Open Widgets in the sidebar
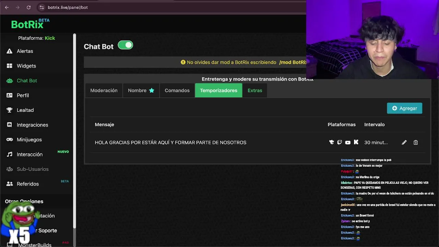The image size is (439, 247). coord(26,66)
